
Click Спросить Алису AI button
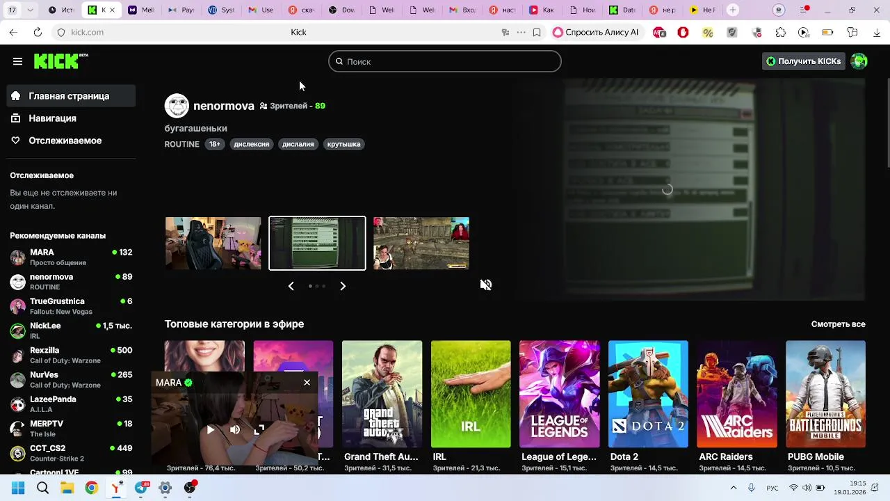coord(596,32)
